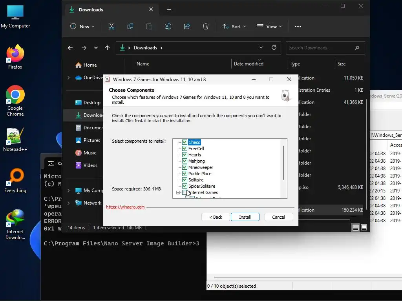Image resolution: width=402 pixels, height=301 pixels.
Task: Click the Install button
Action: (x=245, y=217)
